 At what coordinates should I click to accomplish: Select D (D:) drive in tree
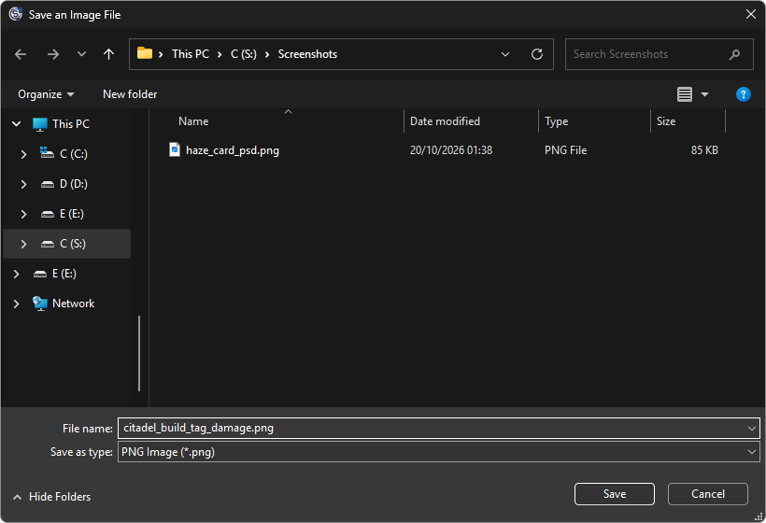coord(73,184)
